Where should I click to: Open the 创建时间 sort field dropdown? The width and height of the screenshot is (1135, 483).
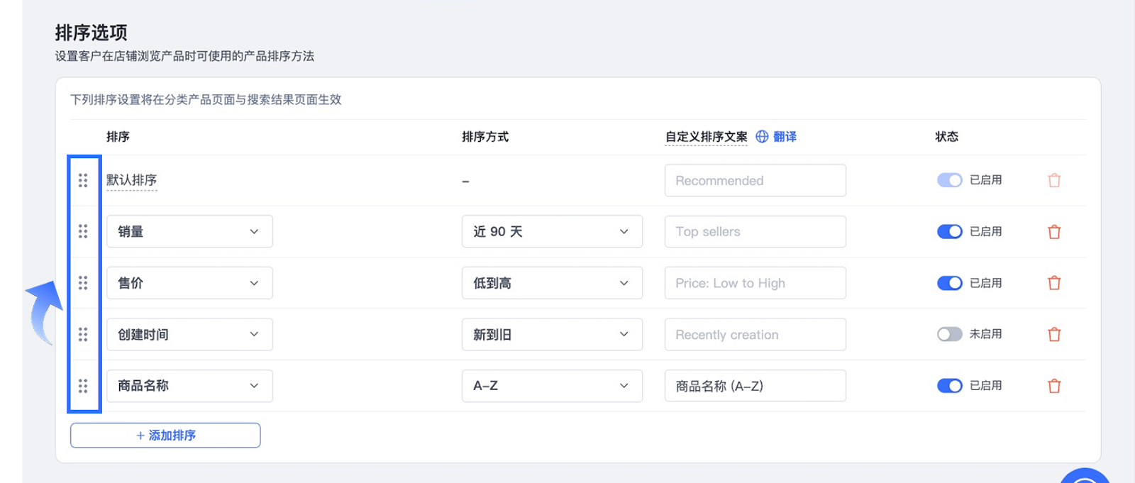(x=189, y=334)
